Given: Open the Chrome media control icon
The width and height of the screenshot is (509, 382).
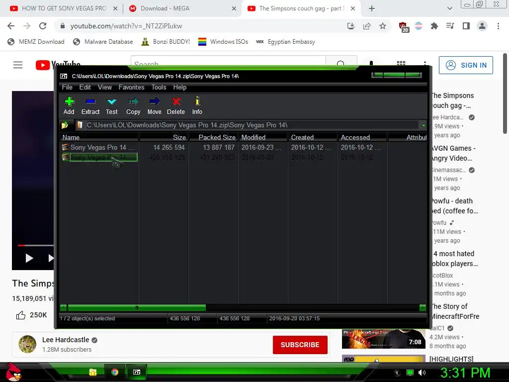Looking at the screenshot, I should click(x=450, y=26).
